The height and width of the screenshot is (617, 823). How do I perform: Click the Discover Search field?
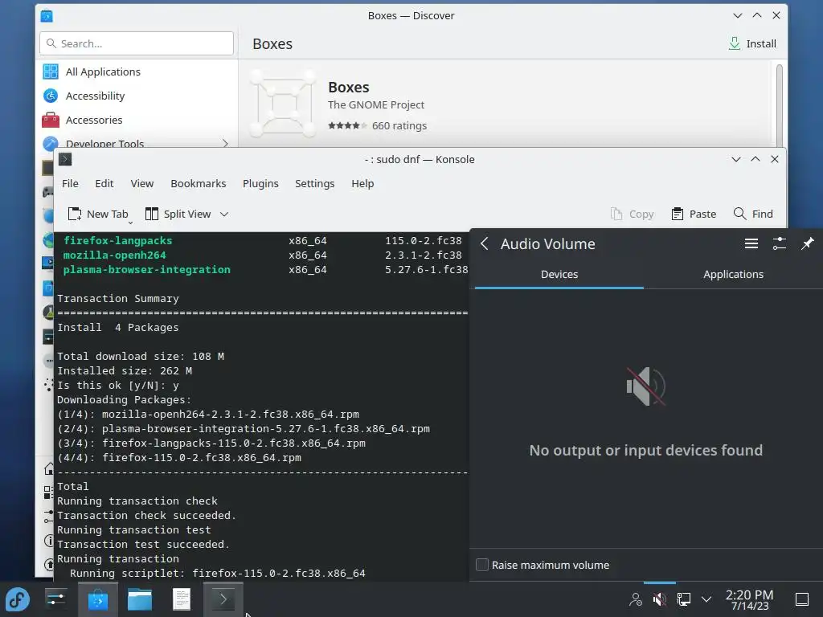point(137,43)
